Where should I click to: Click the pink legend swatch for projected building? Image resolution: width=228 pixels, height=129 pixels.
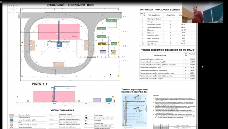[x=11, y=115]
